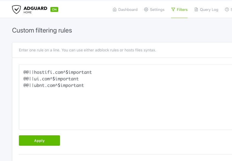This screenshot has width=232, height=161.
Task: Click the AdGuard shield logo
Action: click(16, 9)
